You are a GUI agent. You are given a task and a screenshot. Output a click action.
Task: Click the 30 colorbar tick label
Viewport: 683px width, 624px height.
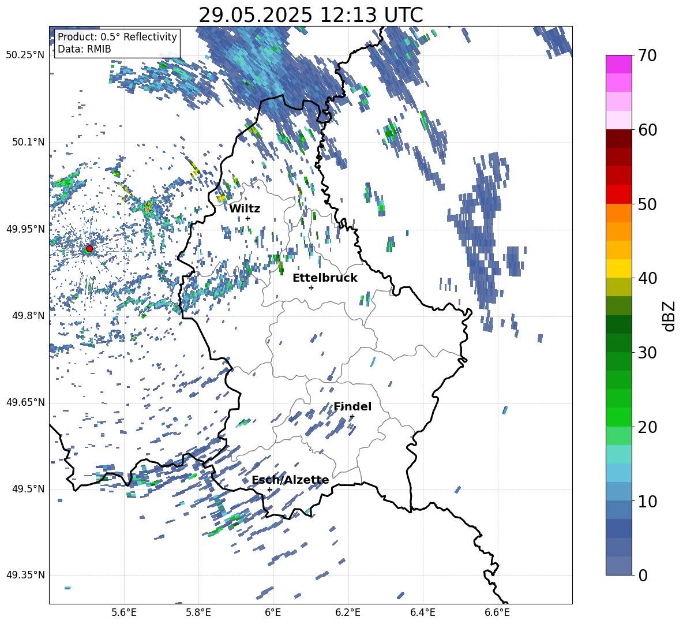point(647,353)
